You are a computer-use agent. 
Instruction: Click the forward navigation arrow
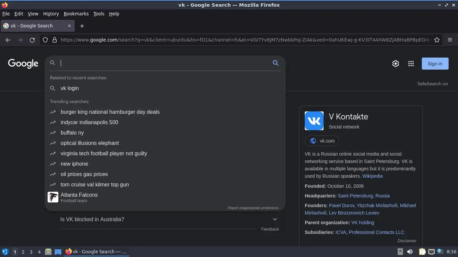coord(20,40)
